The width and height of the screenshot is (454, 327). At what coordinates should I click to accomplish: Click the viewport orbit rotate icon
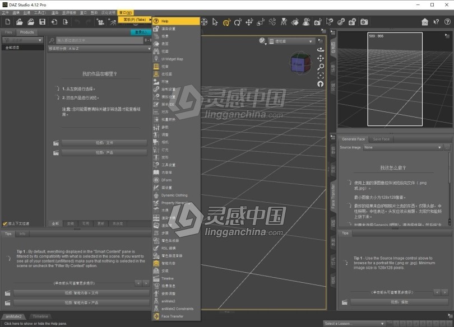[321, 50]
